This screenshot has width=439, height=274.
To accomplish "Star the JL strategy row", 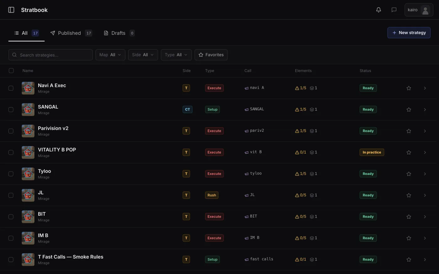I will [409, 195].
